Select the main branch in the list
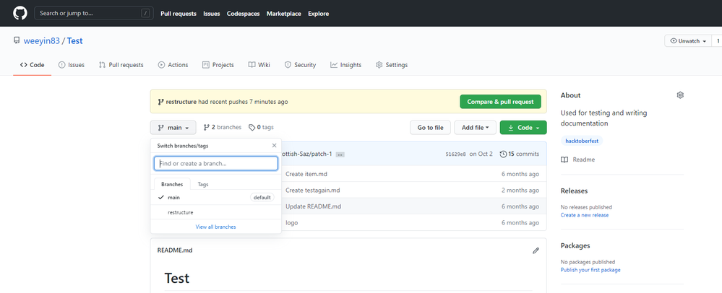 216,197
